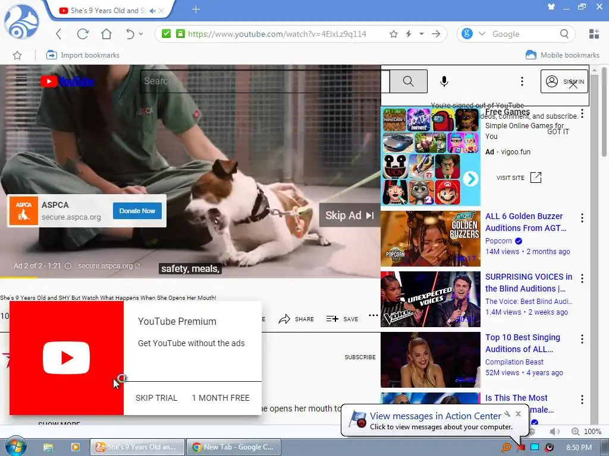Click the Free Games ad thumbnail

pos(431,156)
